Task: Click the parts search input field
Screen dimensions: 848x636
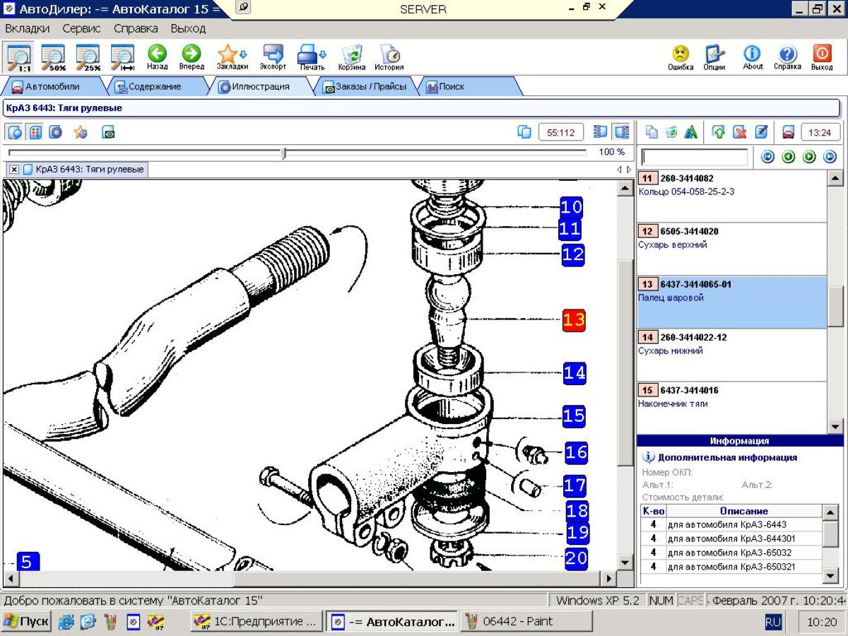Action: coord(694,157)
